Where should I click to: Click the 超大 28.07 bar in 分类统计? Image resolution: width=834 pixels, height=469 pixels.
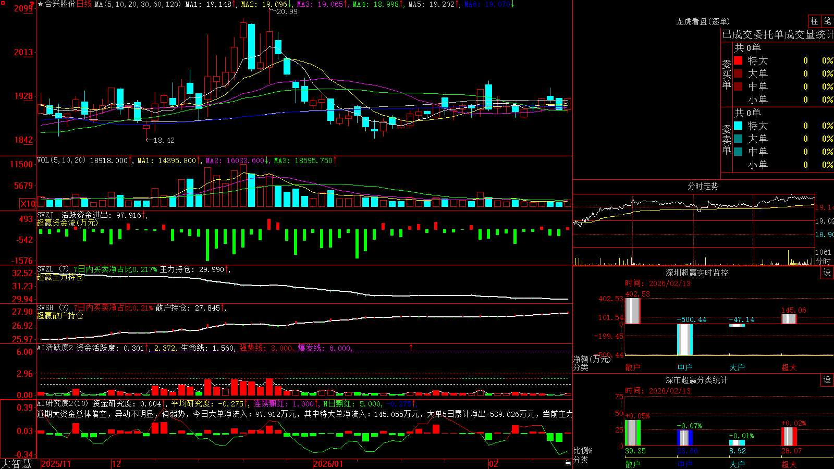[789, 437]
